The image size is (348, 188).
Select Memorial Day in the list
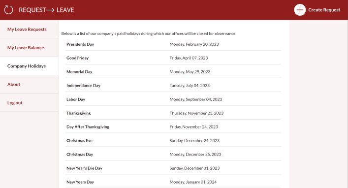pos(173,72)
